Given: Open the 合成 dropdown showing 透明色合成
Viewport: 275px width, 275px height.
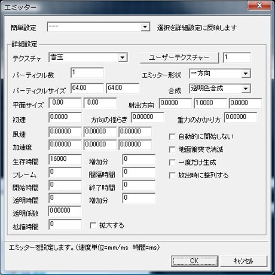Looking at the screenshot, I should [220, 88].
